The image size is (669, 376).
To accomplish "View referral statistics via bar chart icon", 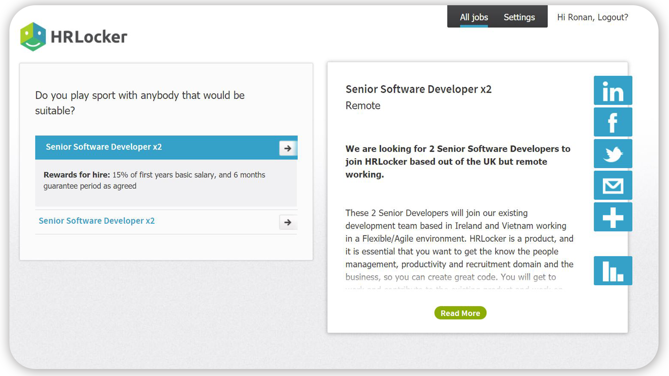I will tap(613, 271).
